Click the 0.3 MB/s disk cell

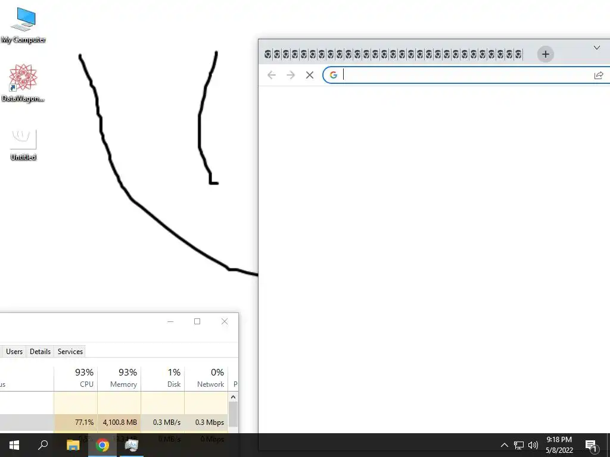point(163,422)
